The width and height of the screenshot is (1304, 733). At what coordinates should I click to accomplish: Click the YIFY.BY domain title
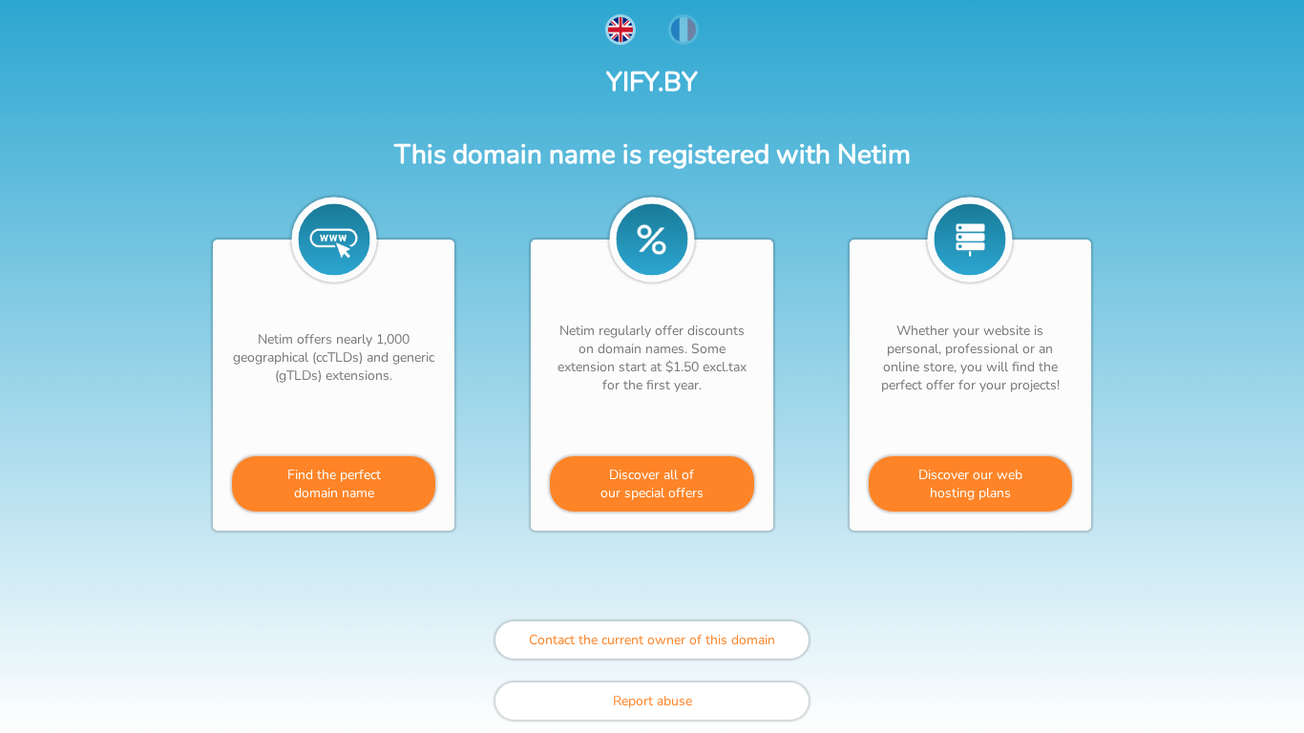652,82
